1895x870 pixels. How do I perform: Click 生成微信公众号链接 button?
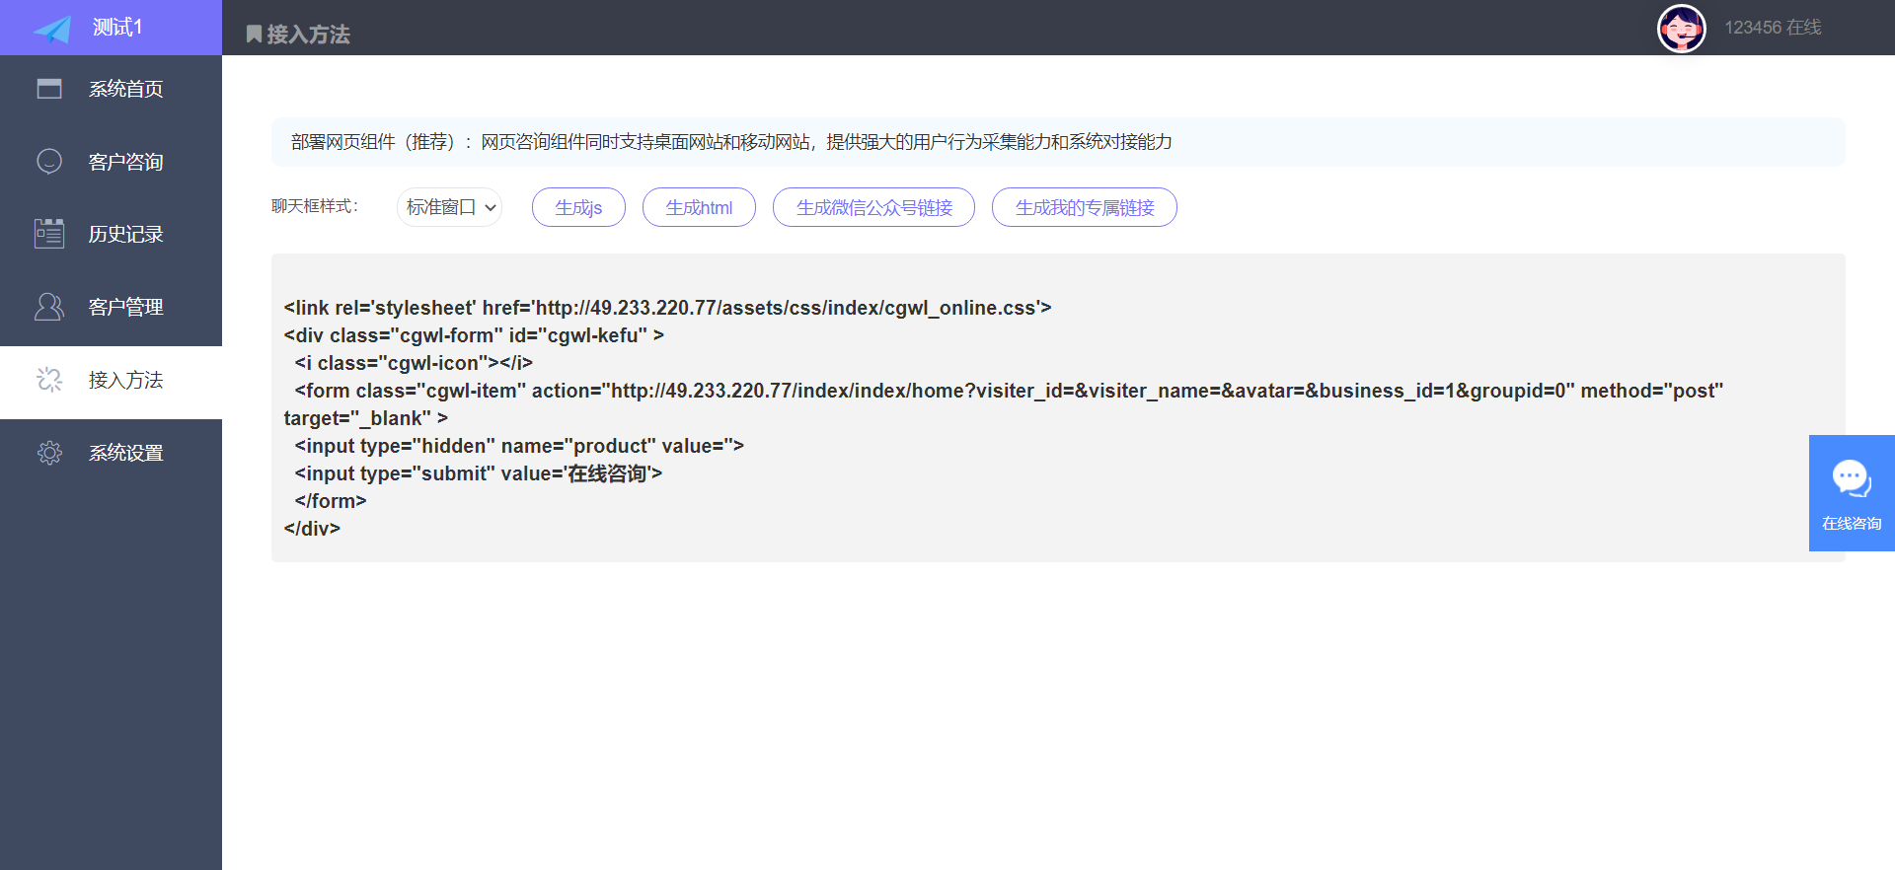coord(873,207)
